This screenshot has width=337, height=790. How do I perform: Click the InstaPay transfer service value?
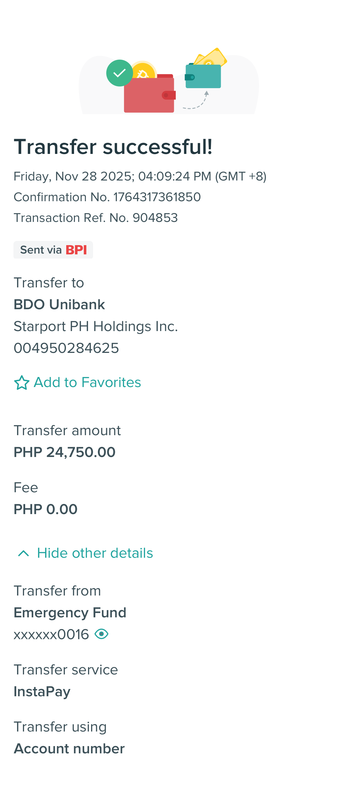point(42,691)
